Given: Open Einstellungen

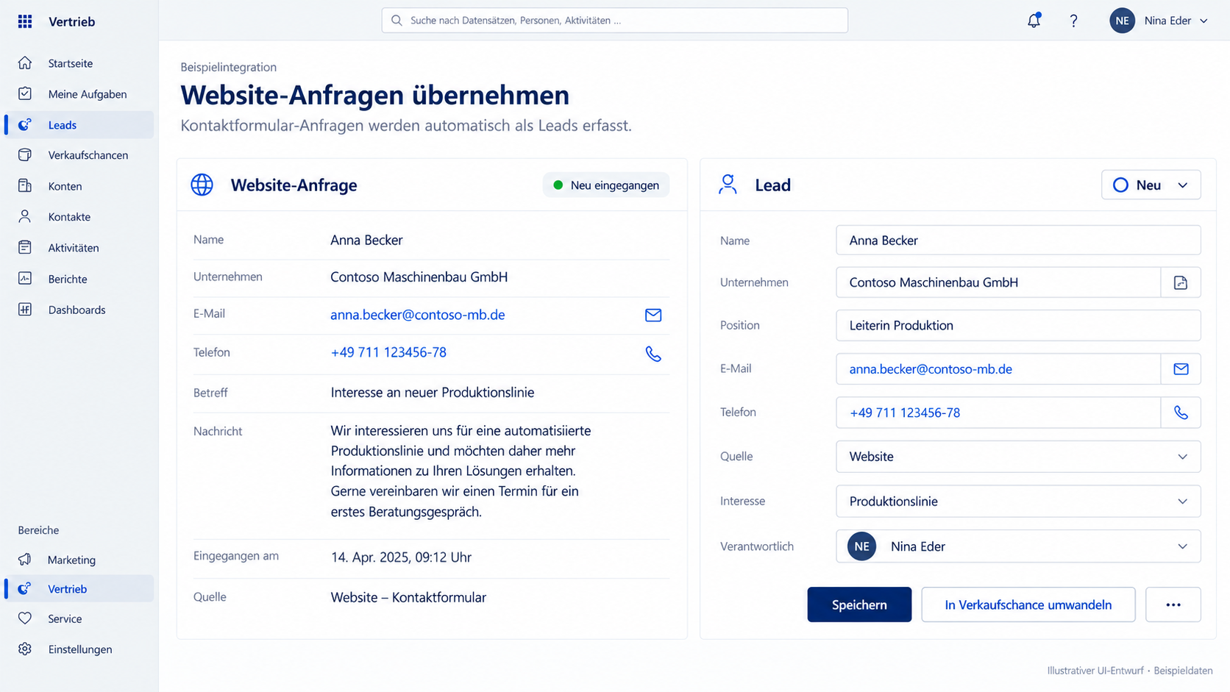Looking at the screenshot, I should pos(79,649).
